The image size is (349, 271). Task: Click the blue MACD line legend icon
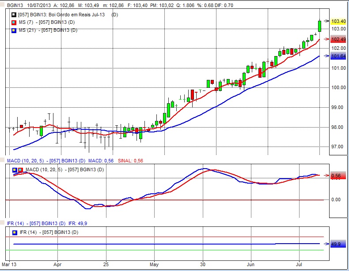point(15,170)
